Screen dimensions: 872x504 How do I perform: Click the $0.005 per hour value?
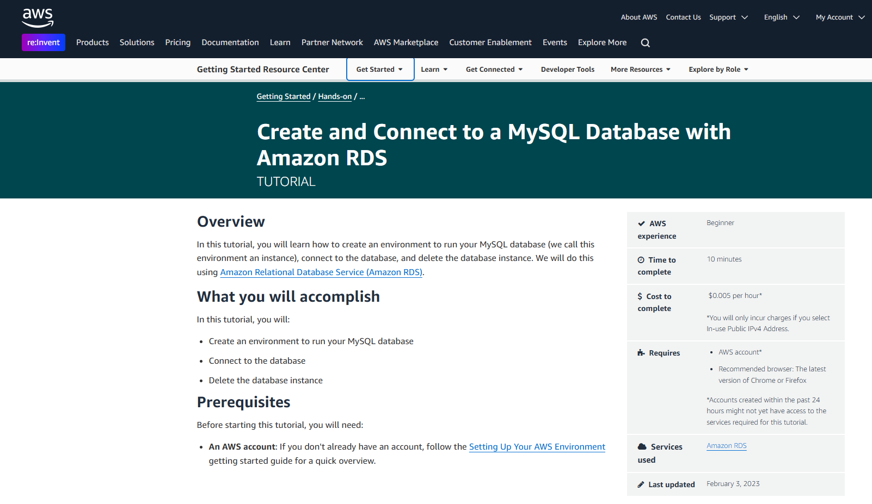coord(735,296)
